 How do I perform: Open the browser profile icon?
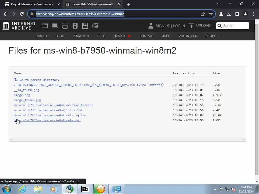(x=245, y=14)
